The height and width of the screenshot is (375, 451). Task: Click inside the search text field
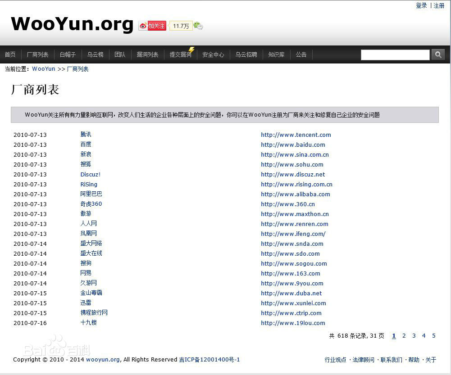coord(395,55)
